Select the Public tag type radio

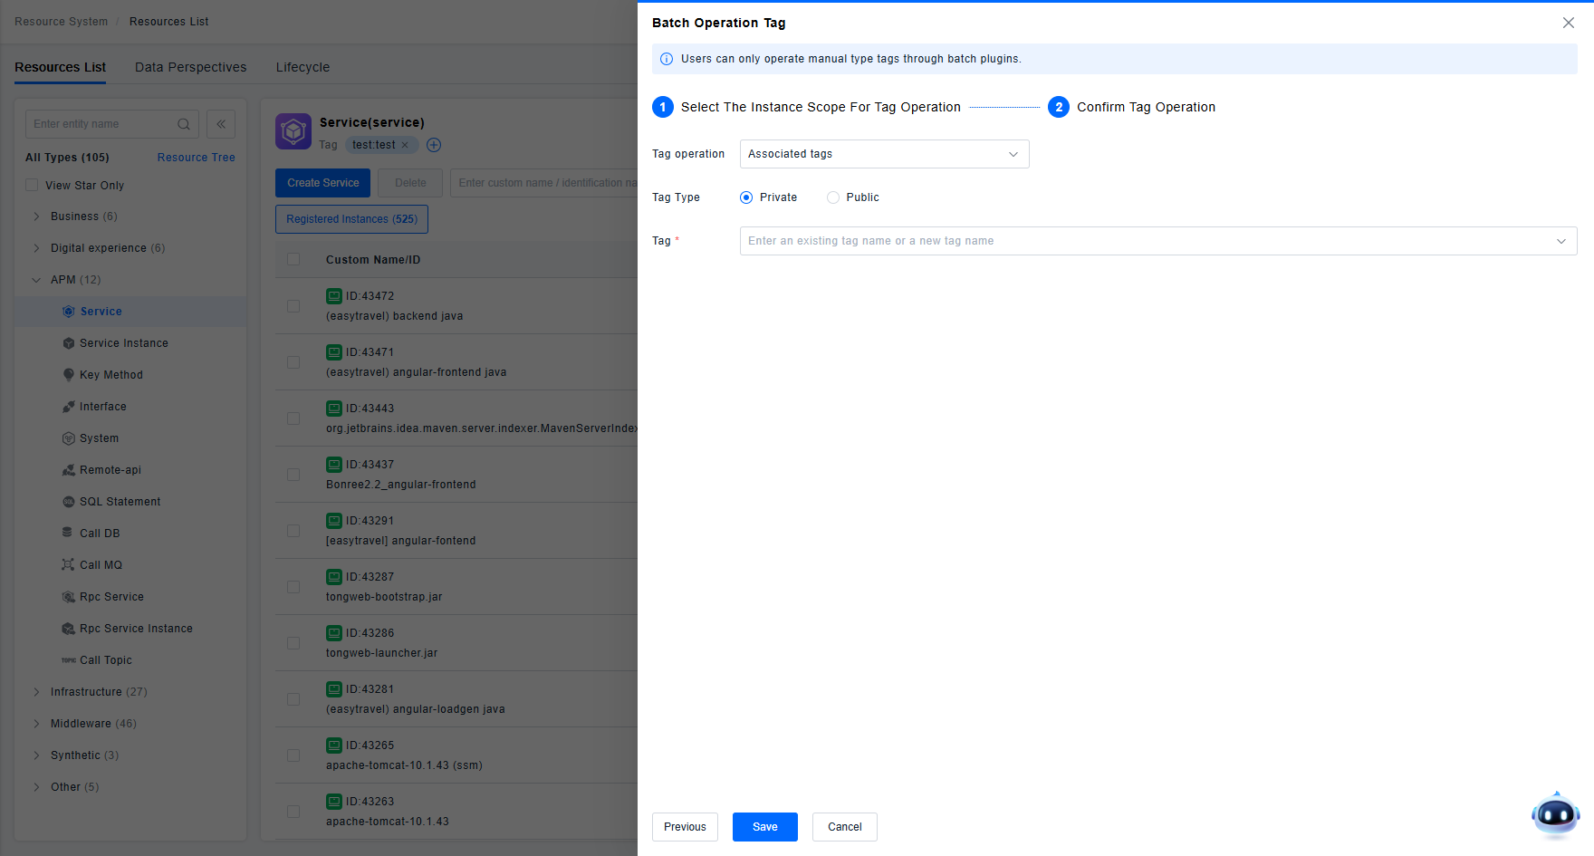[833, 197]
